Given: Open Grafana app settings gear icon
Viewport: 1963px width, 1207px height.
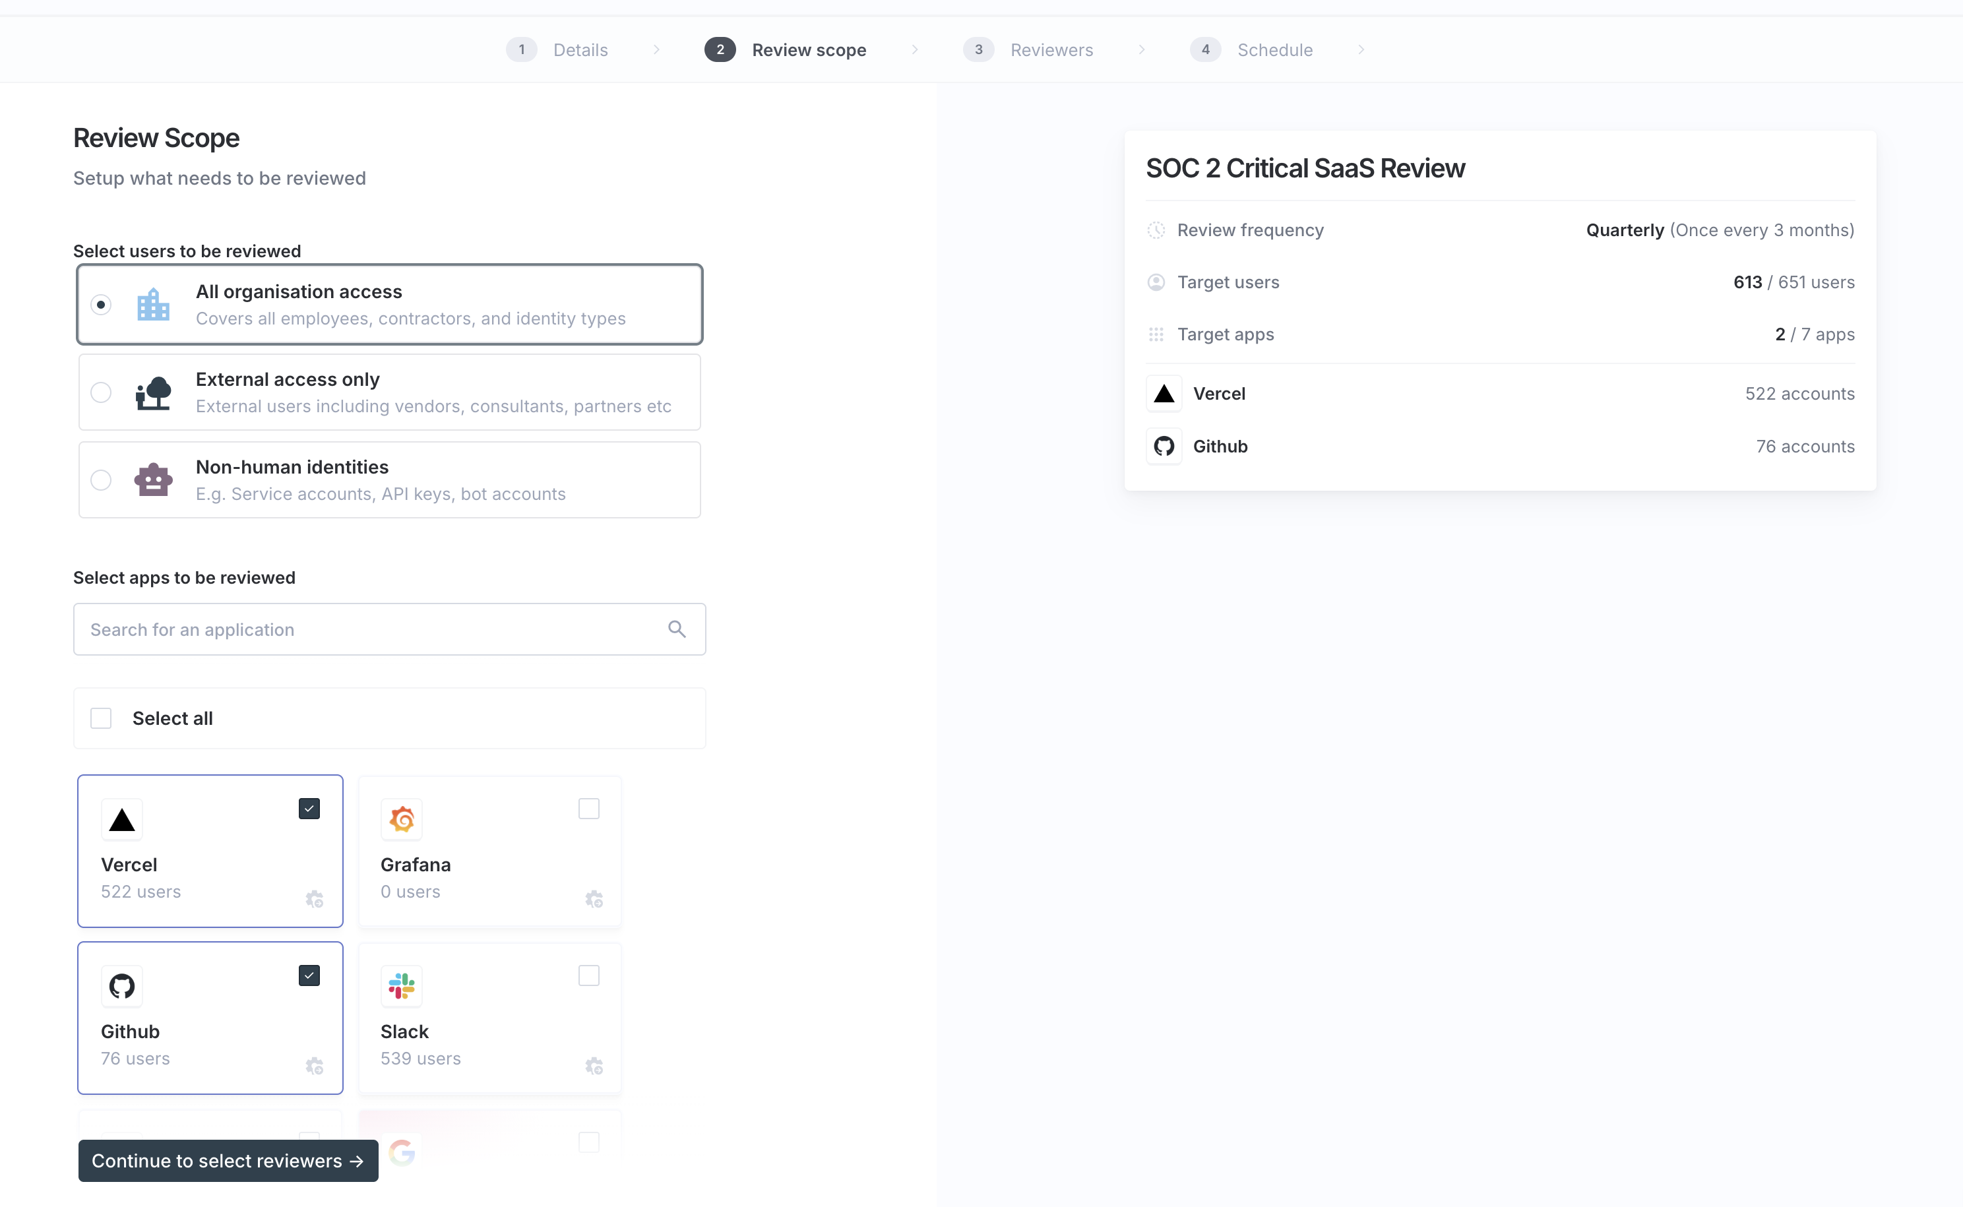Looking at the screenshot, I should point(593,899).
